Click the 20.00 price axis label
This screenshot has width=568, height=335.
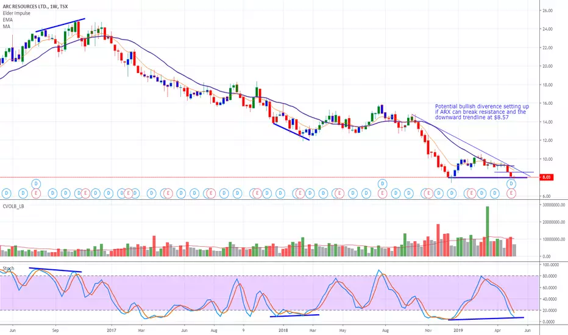click(x=547, y=66)
